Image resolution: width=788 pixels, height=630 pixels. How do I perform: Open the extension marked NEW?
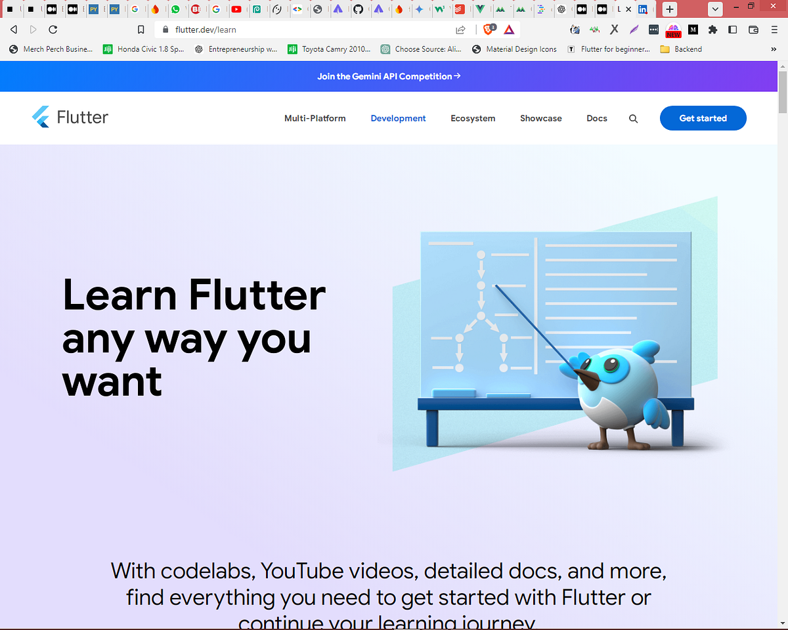click(x=673, y=30)
